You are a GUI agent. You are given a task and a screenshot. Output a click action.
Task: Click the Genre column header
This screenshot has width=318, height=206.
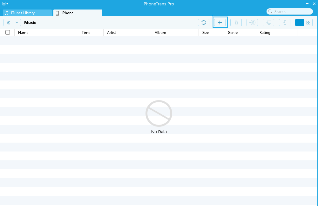click(233, 33)
